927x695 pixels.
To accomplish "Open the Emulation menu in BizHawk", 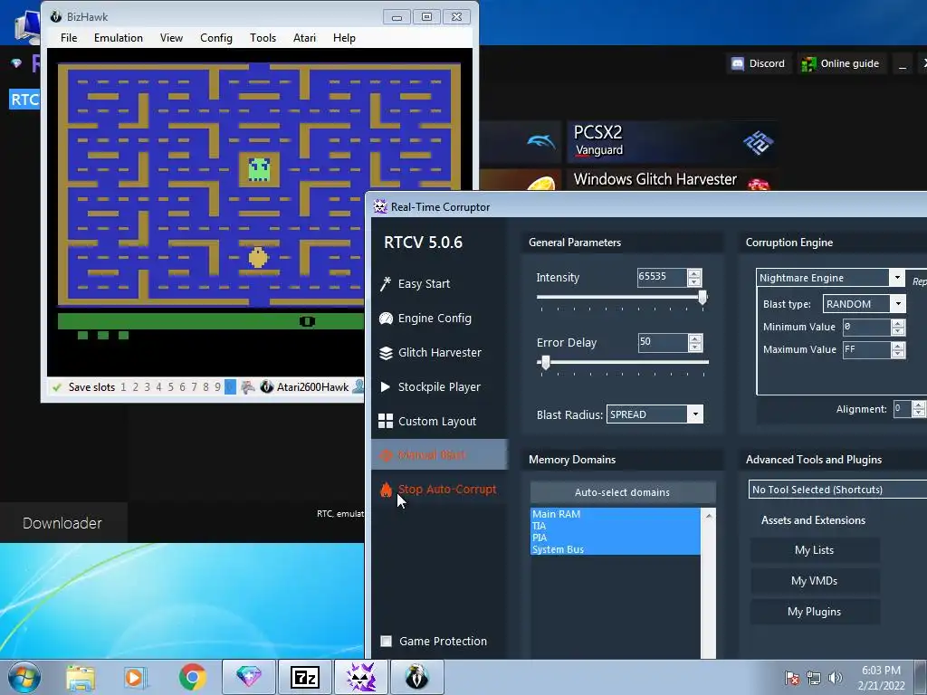I will pyautogui.click(x=119, y=38).
